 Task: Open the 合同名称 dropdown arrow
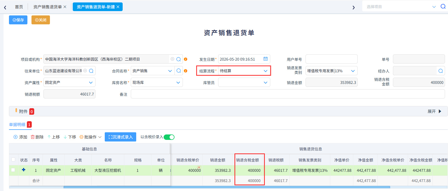170,71
